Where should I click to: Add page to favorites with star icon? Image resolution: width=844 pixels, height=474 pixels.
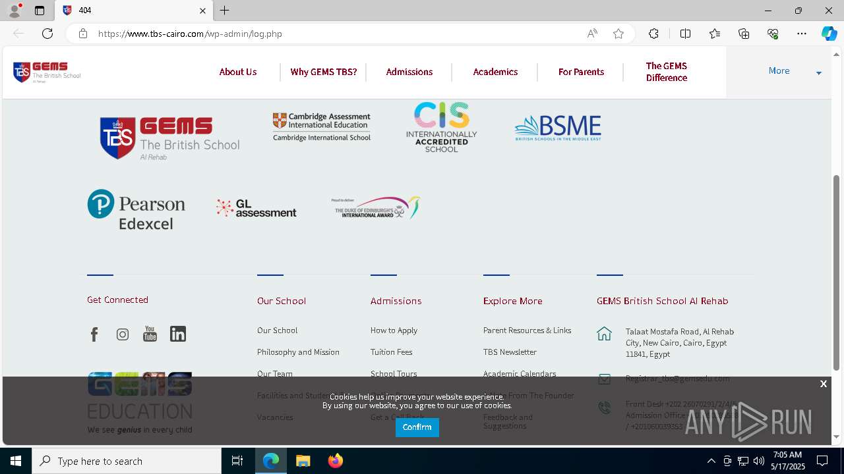click(618, 34)
